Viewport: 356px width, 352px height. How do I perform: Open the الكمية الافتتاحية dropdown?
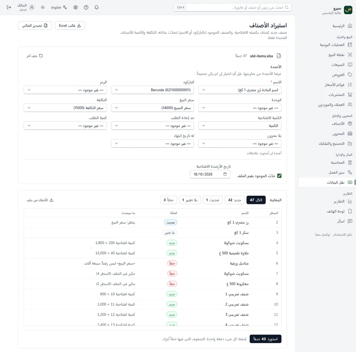point(240,126)
